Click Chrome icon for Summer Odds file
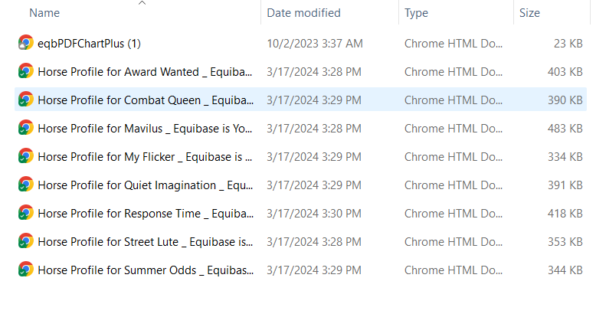 [25, 270]
